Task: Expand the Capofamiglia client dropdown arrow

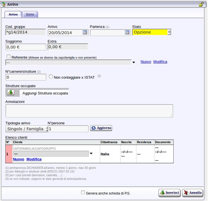Action: 91,154
